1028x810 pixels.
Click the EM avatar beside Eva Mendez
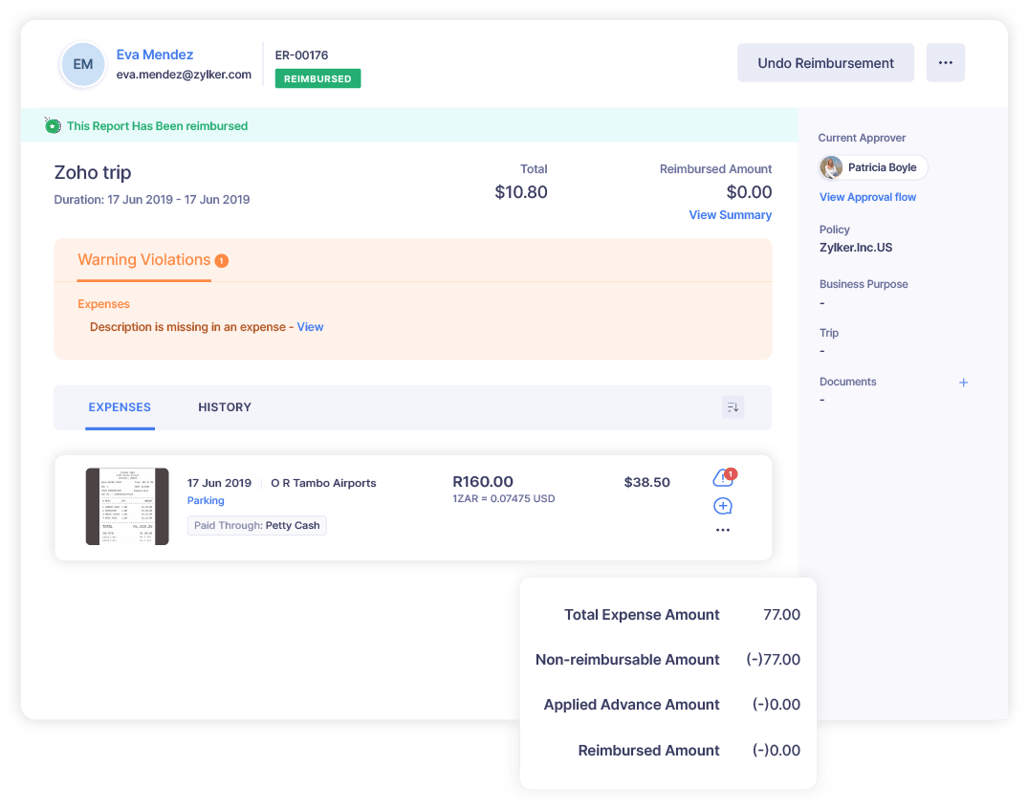pyautogui.click(x=82, y=64)
